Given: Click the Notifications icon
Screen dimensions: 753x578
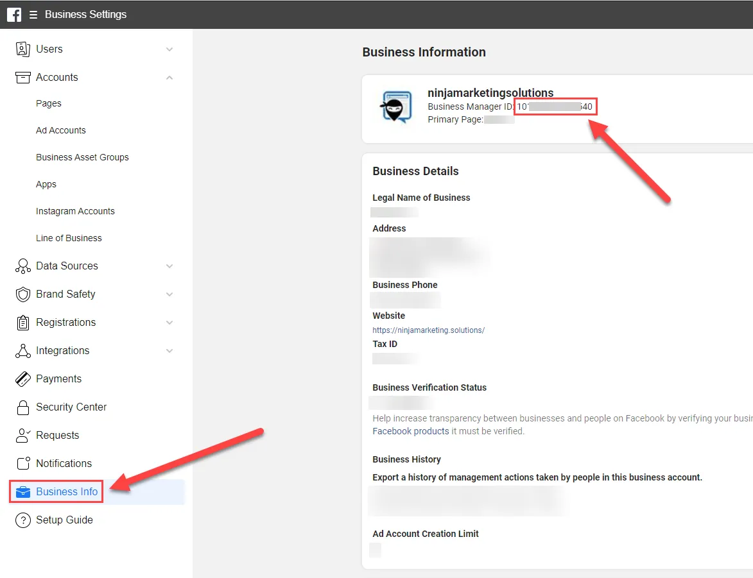Looking at the screenshot, I should click(23, 463).
